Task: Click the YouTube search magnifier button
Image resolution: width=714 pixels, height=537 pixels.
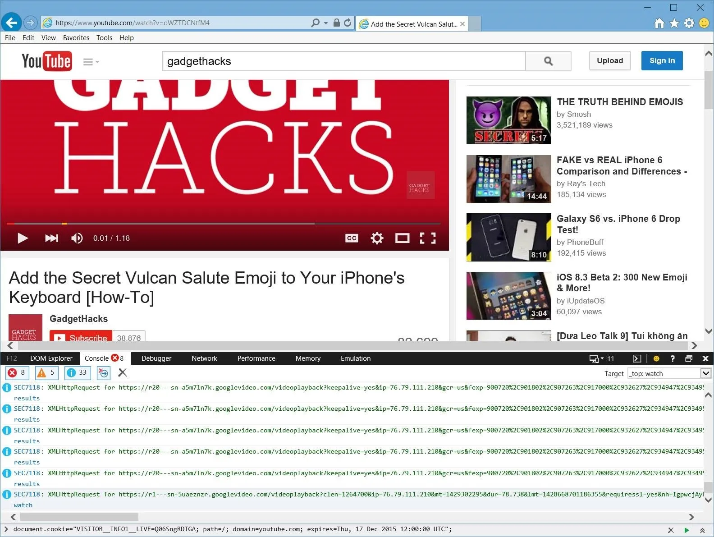Action: [x=548, y=61]
